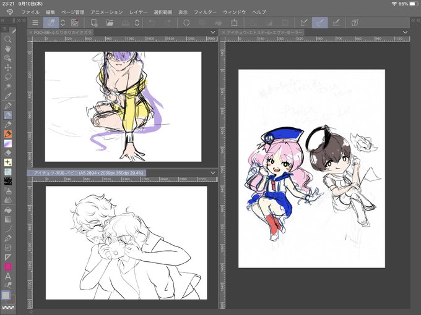Select the Lasso selection tool
421x315 pixels.
click(8, 77)
